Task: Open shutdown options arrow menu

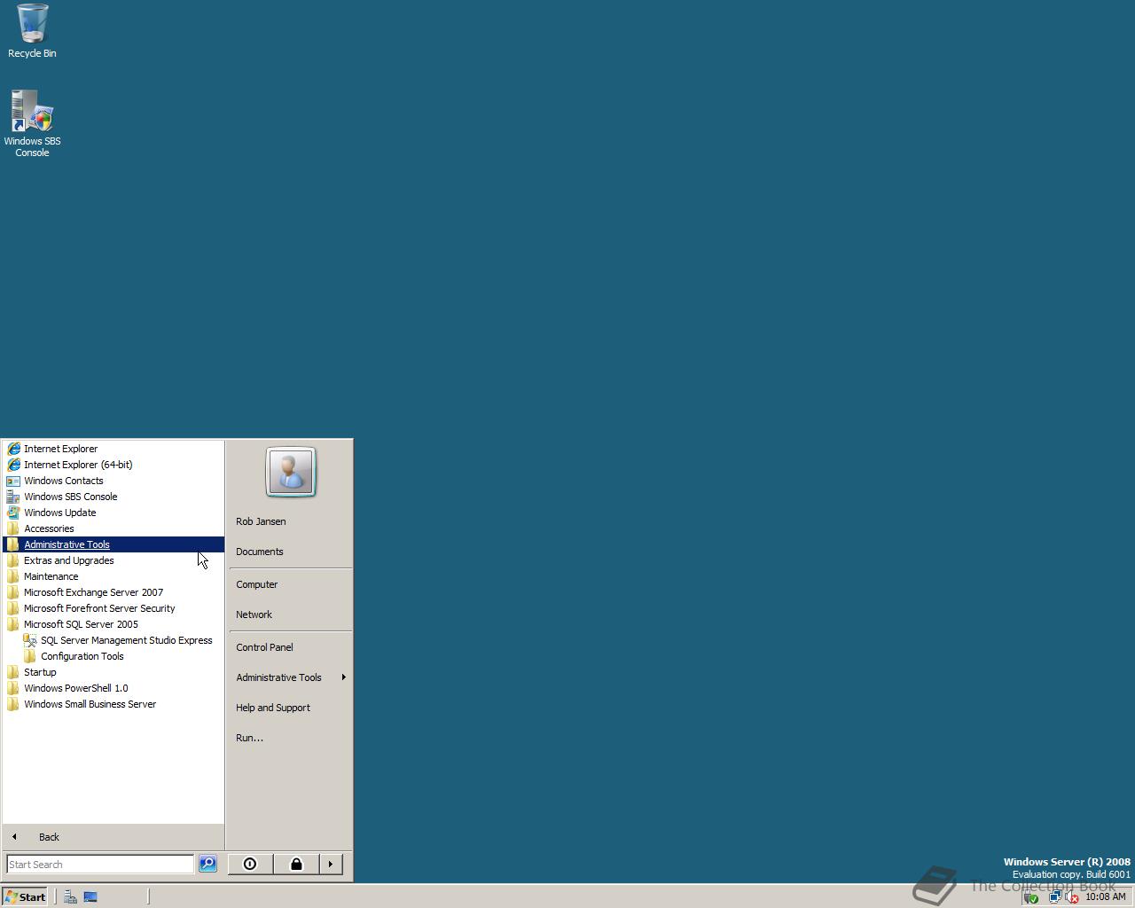Action: (x=331, y=864)
